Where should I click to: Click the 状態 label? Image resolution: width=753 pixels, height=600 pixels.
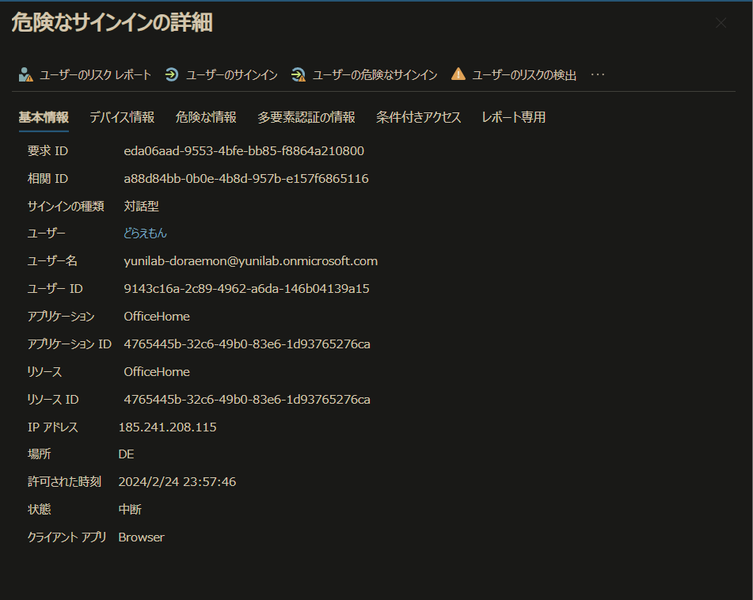(39, 509)
